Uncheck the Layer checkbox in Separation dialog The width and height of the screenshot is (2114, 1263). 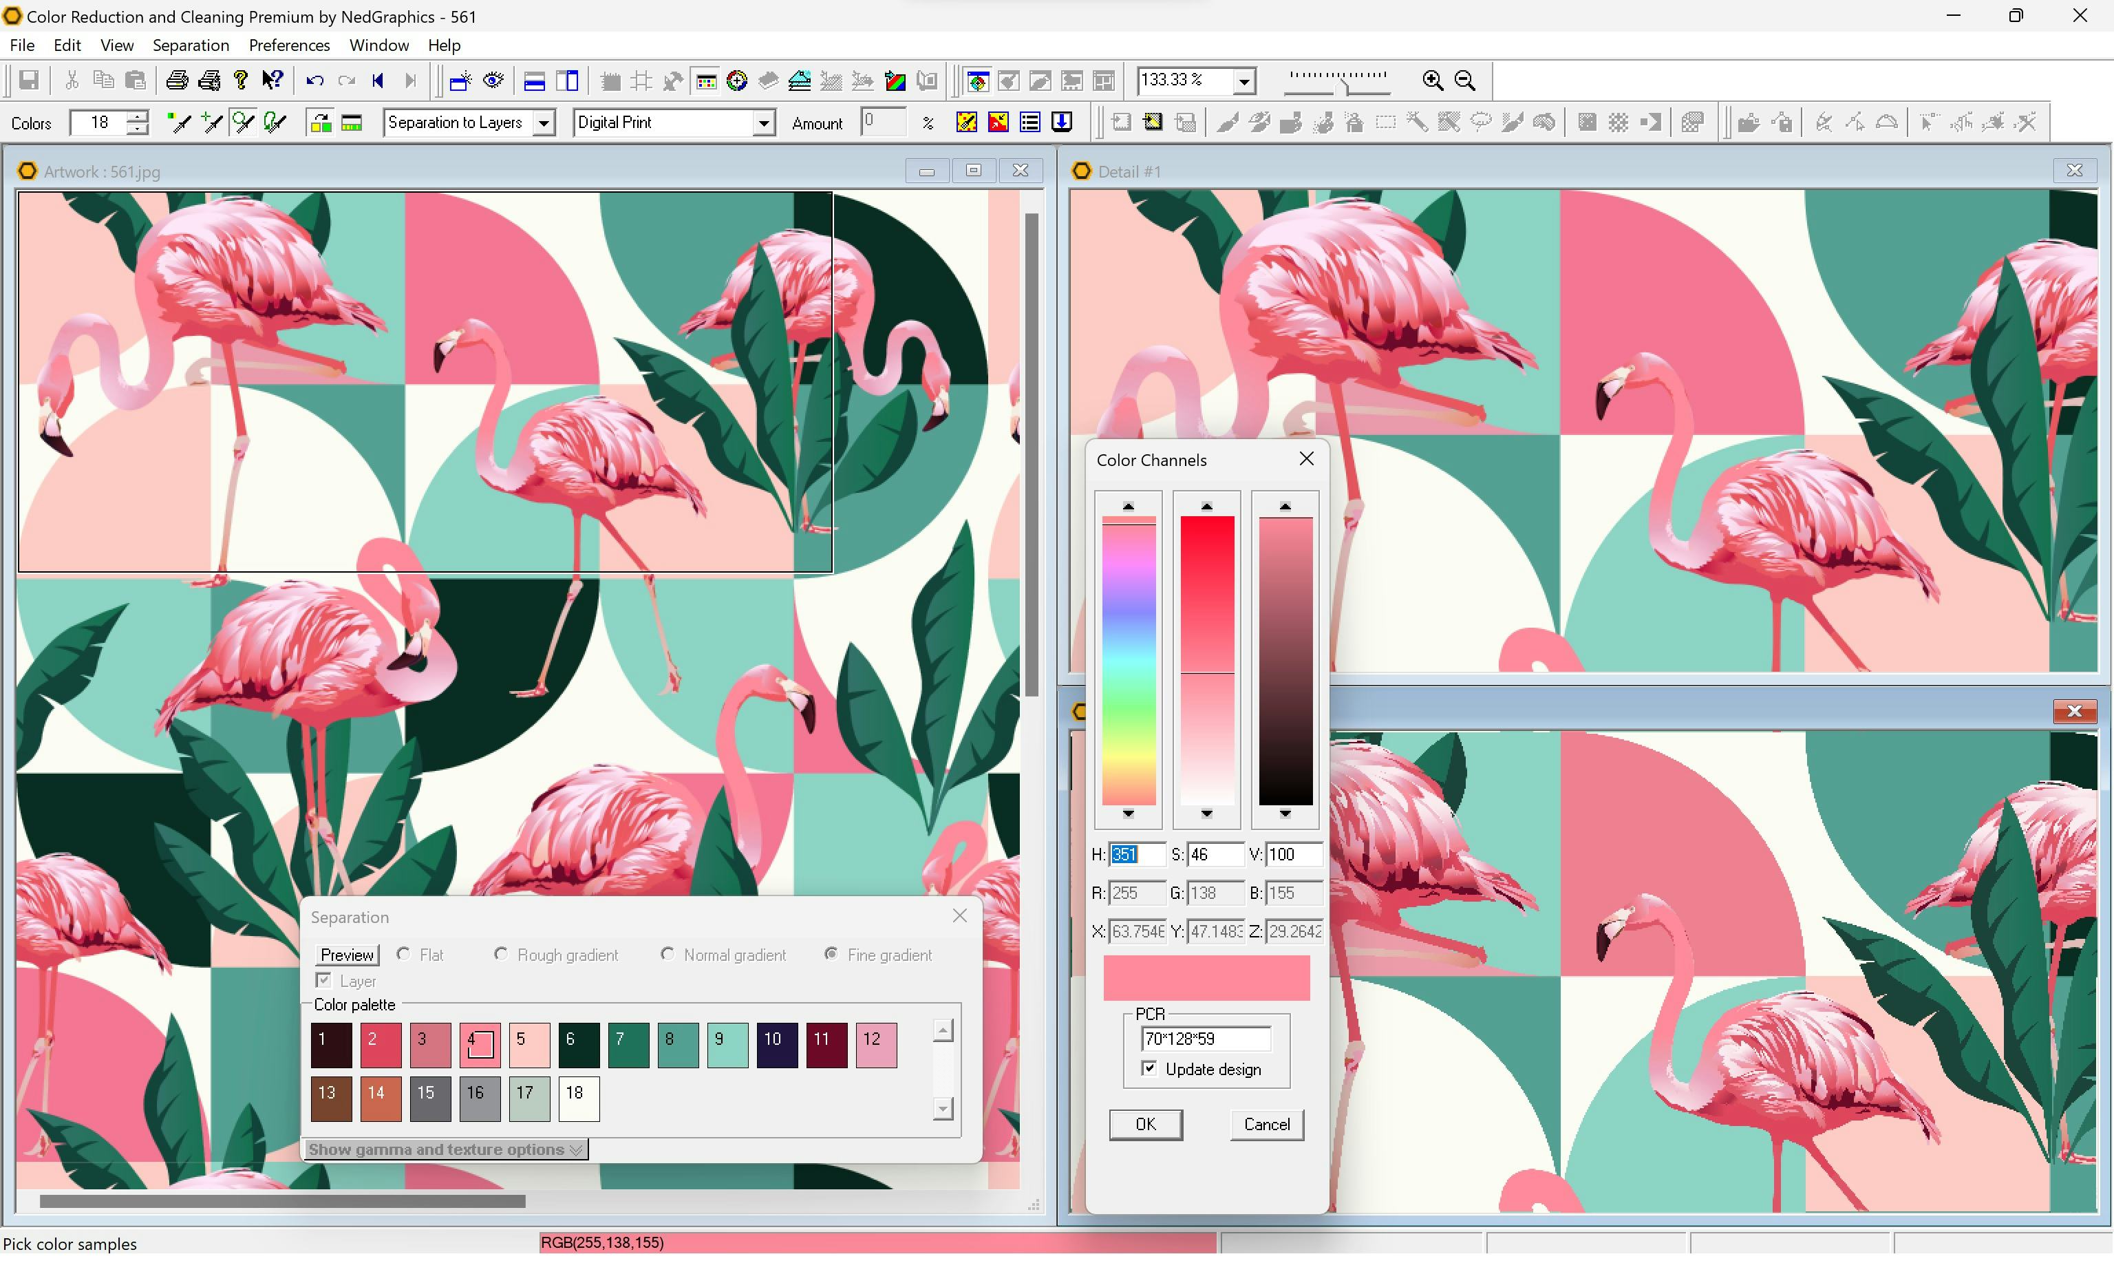click(x=323, y=979)
